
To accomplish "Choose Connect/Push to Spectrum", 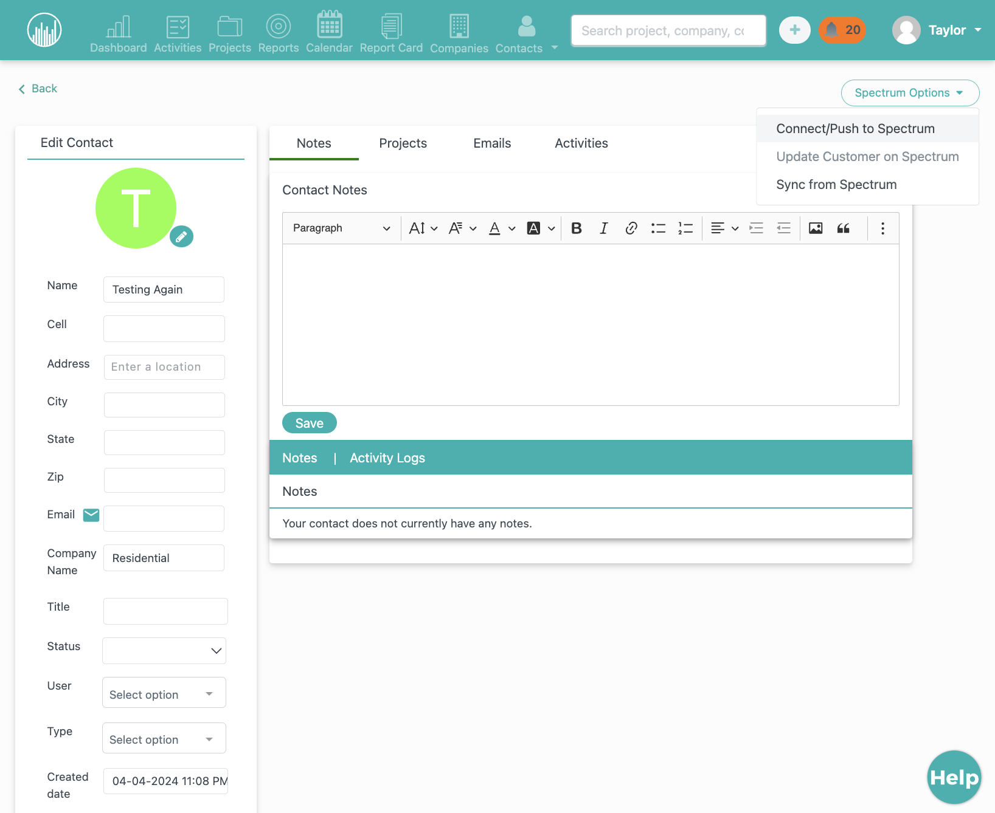I will tap(867, 129).
